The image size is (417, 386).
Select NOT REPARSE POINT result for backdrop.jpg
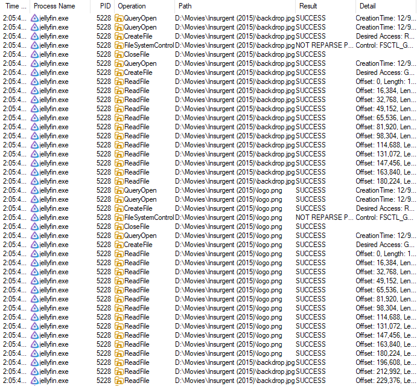click(x=324, y=45)
